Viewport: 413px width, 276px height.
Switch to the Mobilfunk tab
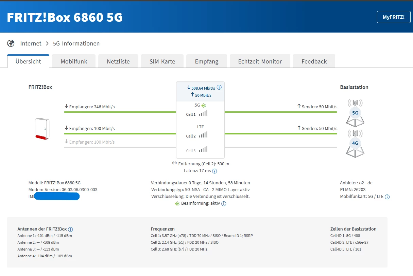74,61
